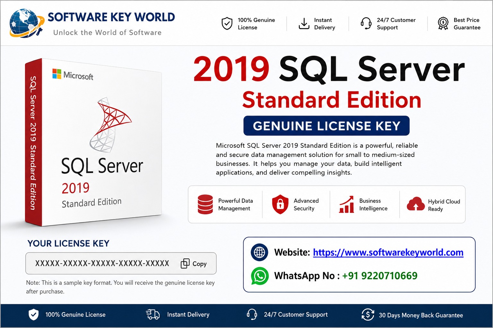493x328 pixels.
Task: Click the footer headset support icon
Action: 252,315
